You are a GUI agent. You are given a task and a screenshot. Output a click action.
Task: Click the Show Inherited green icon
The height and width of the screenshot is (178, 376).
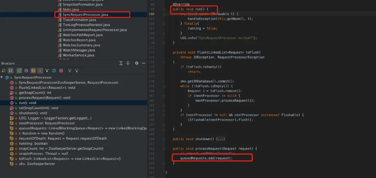pos(19,71)
